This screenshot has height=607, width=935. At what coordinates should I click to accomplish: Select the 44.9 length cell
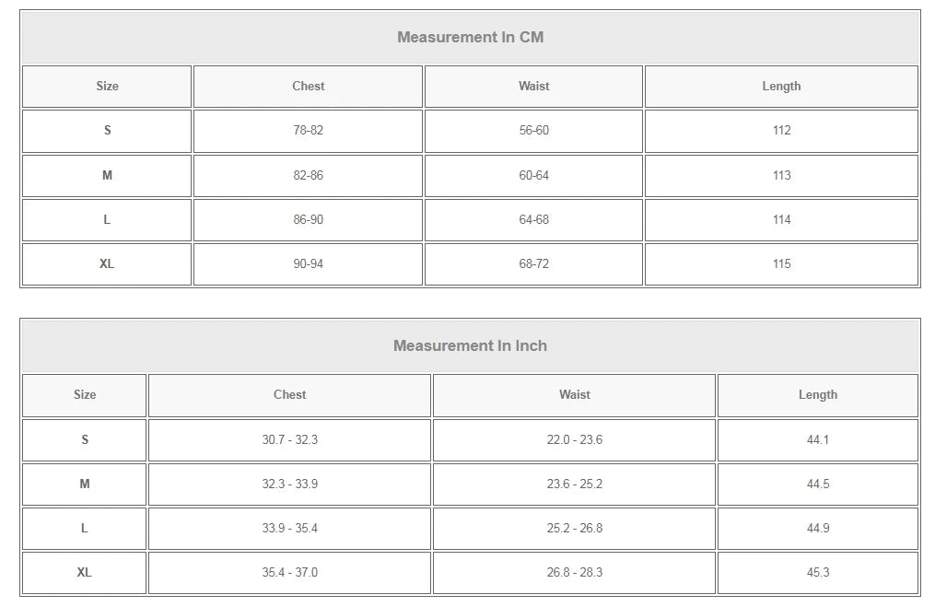(x=818, y=529)
